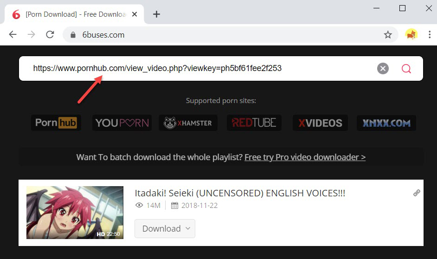
Task: Open the video result thumbnail
Action: point(75,213)
